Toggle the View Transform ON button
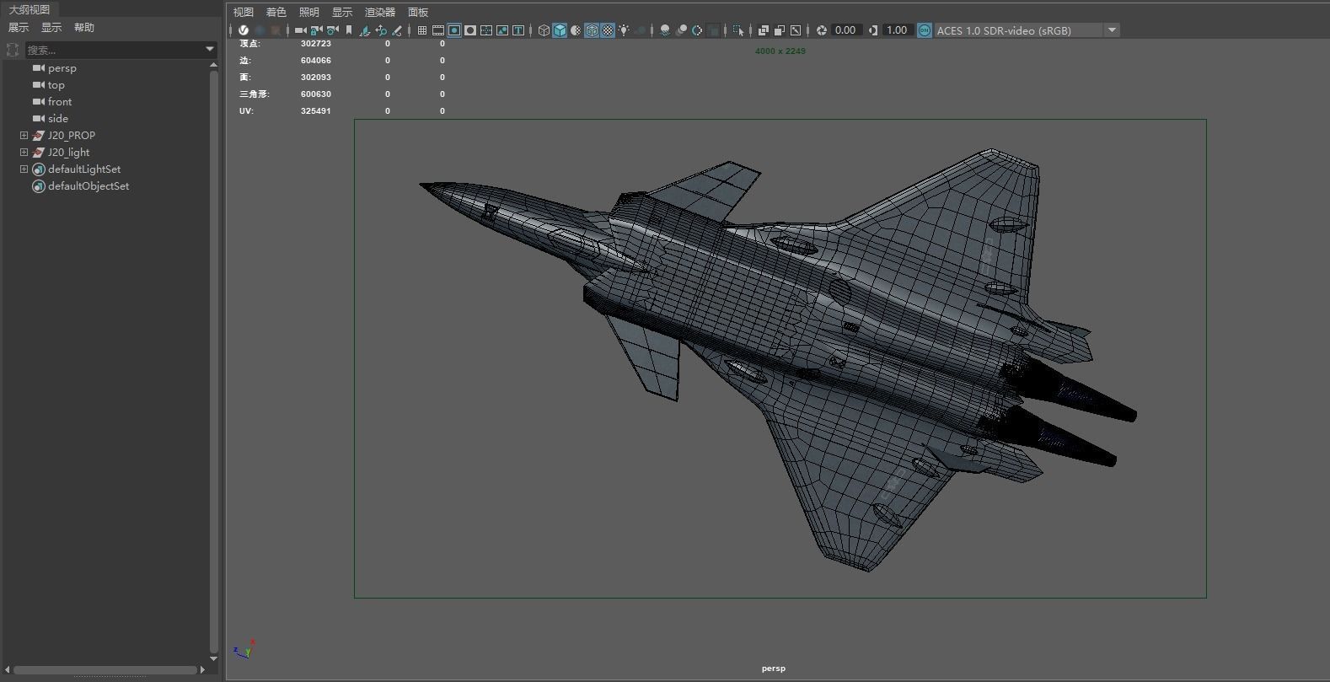This screenshot has width=1330, height=682. [925, 30]
